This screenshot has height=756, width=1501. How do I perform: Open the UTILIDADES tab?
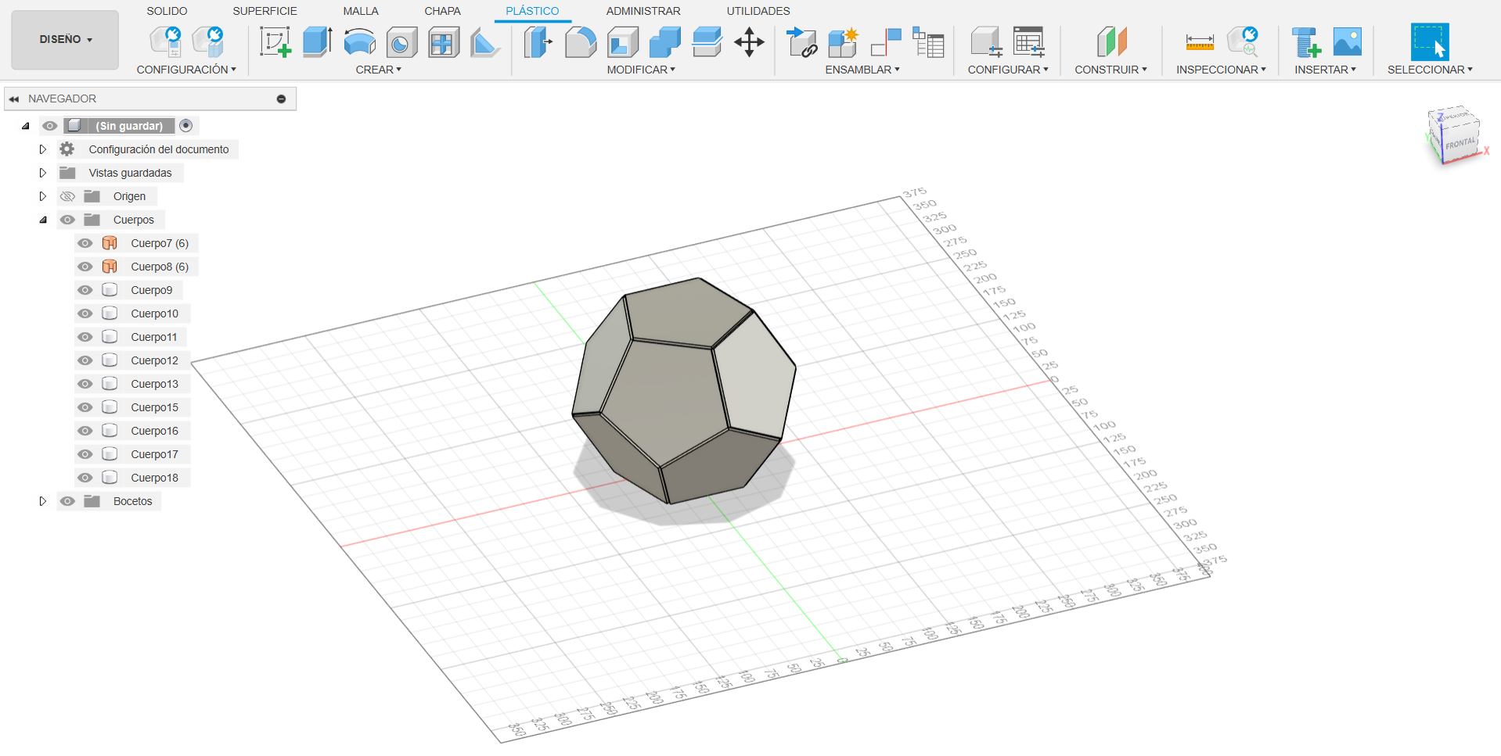(758, 11)
